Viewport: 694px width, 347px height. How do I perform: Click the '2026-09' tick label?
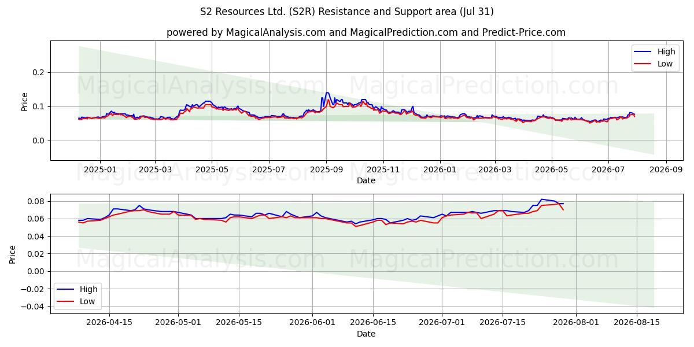point(666,169)
